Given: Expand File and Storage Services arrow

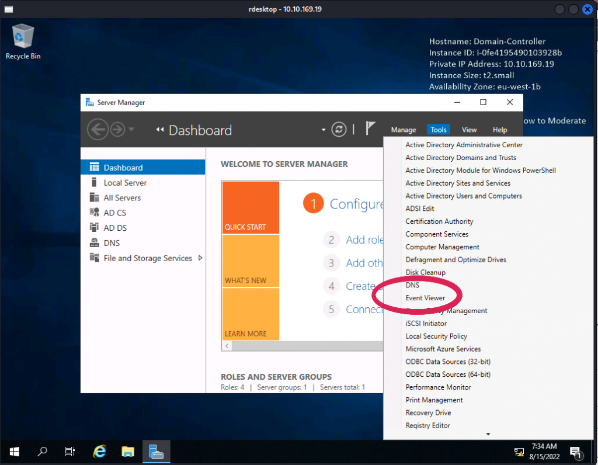Looking at the screenshot, I should [x=200, y=258].
